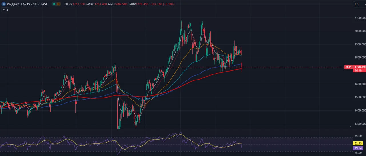This screenshot has height=156, width=366.
Task: Click the 25.00 RSI scale label
Action: pyautogui.click(x=358, y=153)
